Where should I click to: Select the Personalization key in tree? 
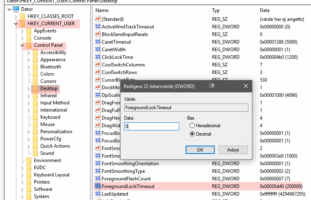(x=56, y=132)
